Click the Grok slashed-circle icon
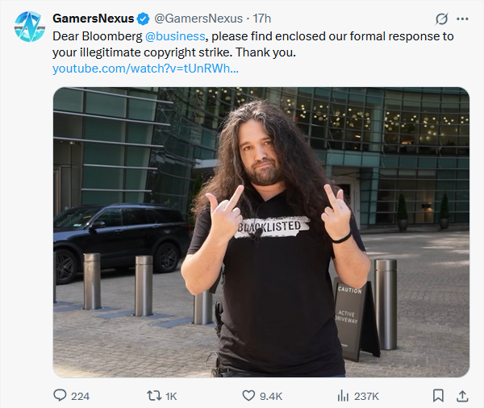Screen dimensions: 484x408 [441, 19]
